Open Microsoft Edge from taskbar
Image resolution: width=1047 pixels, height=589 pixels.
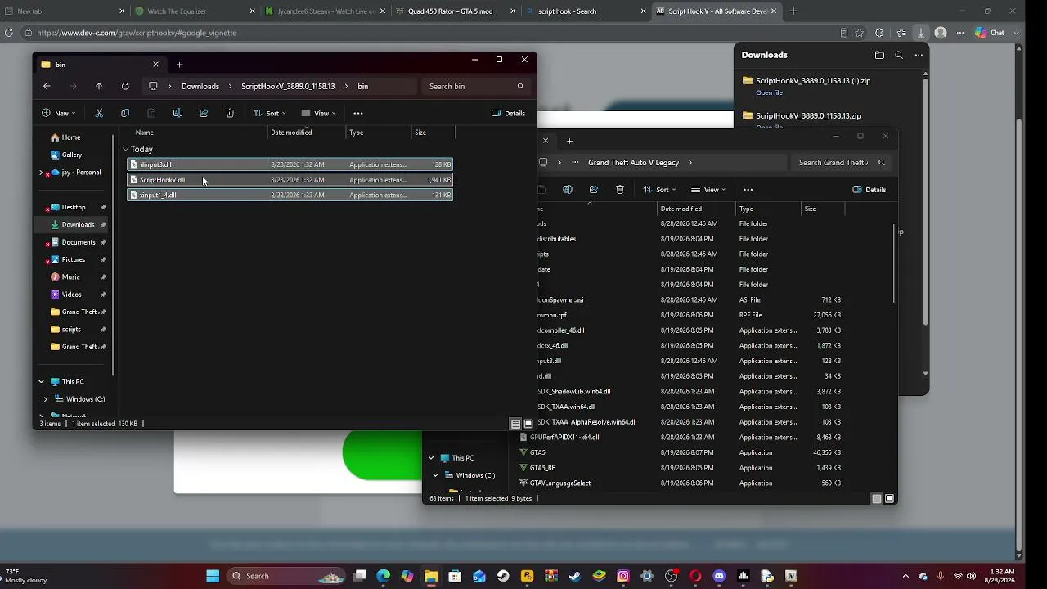click(x=384, y=576)
